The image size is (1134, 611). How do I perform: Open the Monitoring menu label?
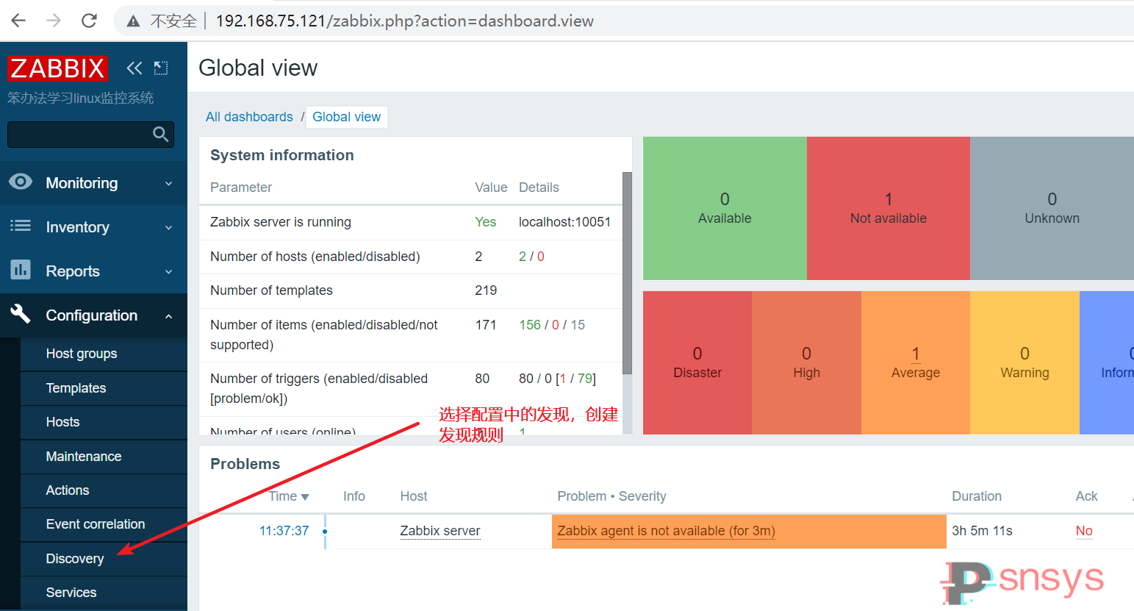[82, 183]
